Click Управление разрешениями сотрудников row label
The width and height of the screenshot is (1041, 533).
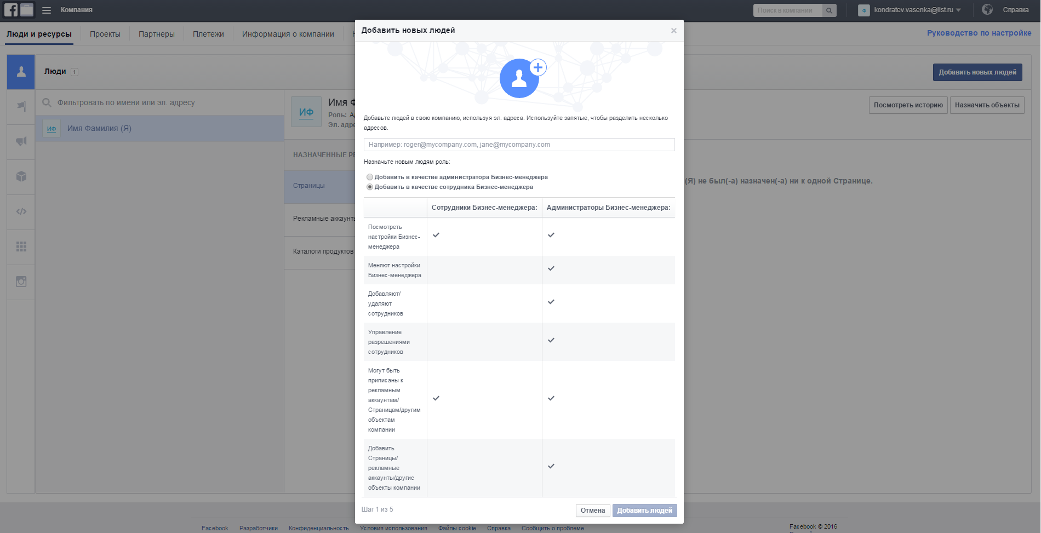point(389,342)
